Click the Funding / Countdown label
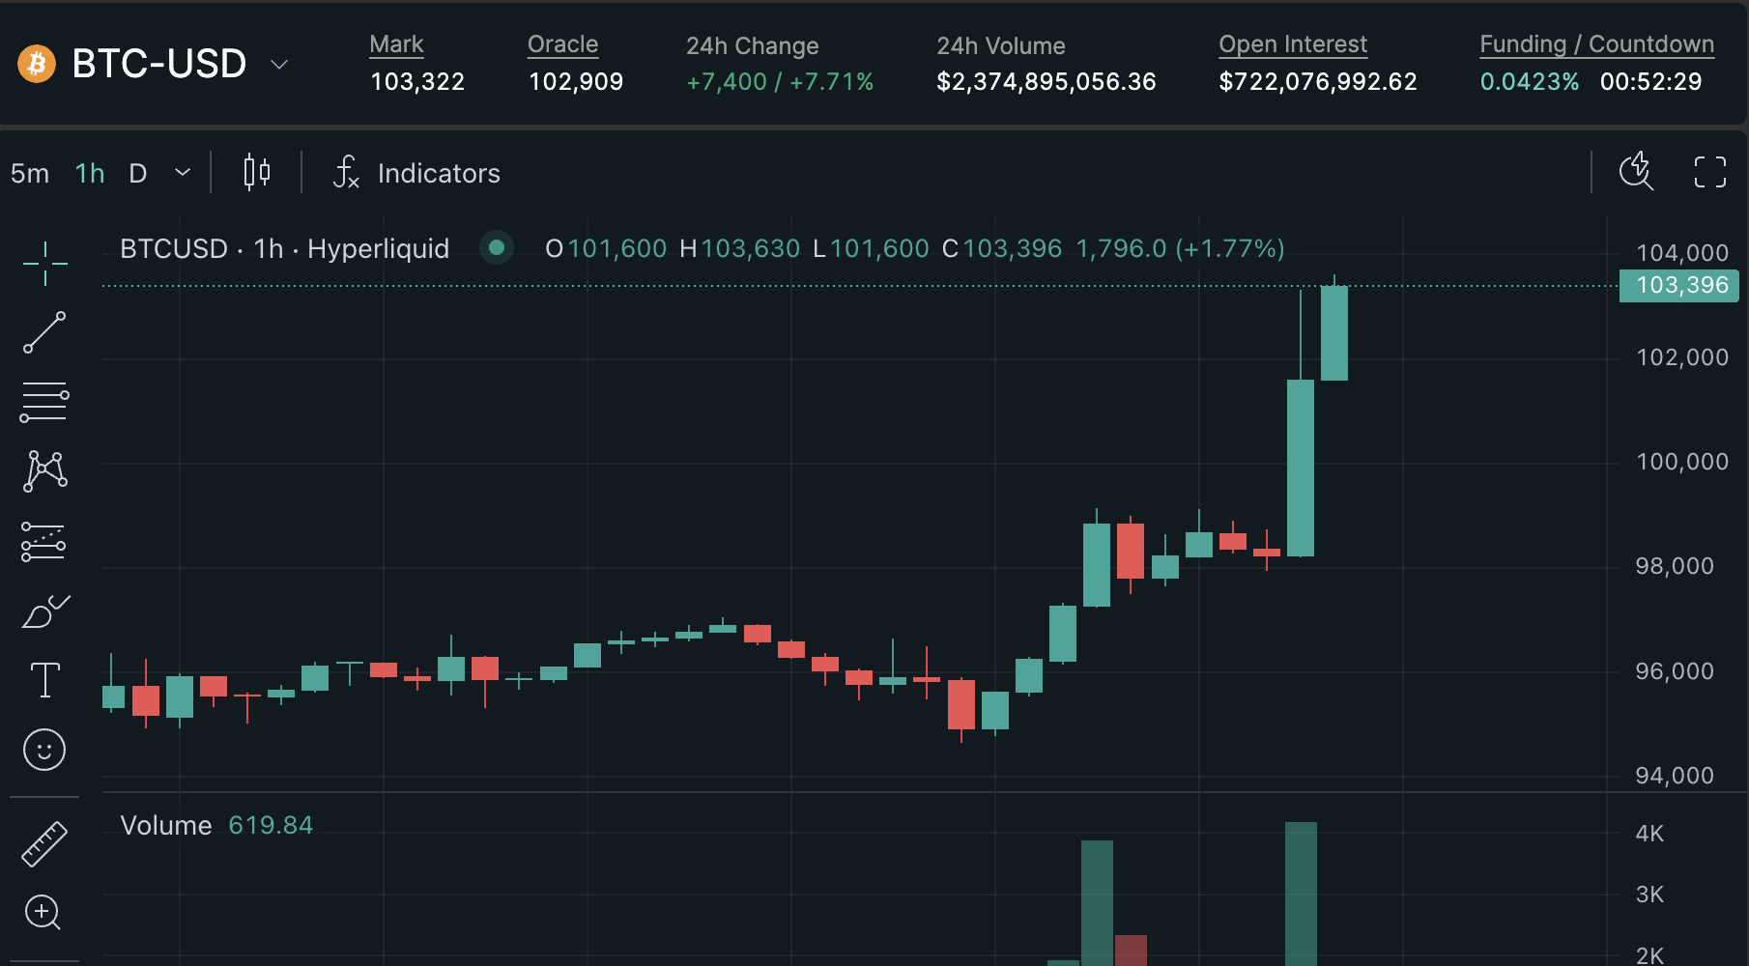 click(x=1597, y=44)
